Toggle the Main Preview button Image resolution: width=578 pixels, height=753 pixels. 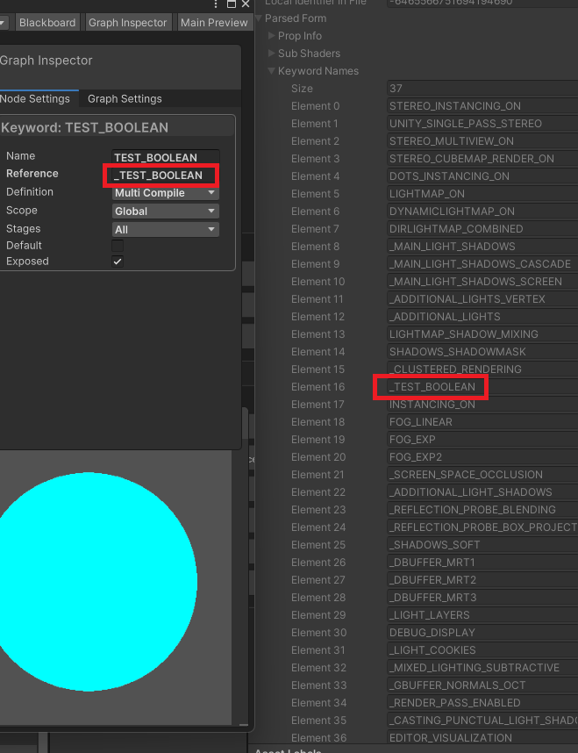click(x=214, y=23)
